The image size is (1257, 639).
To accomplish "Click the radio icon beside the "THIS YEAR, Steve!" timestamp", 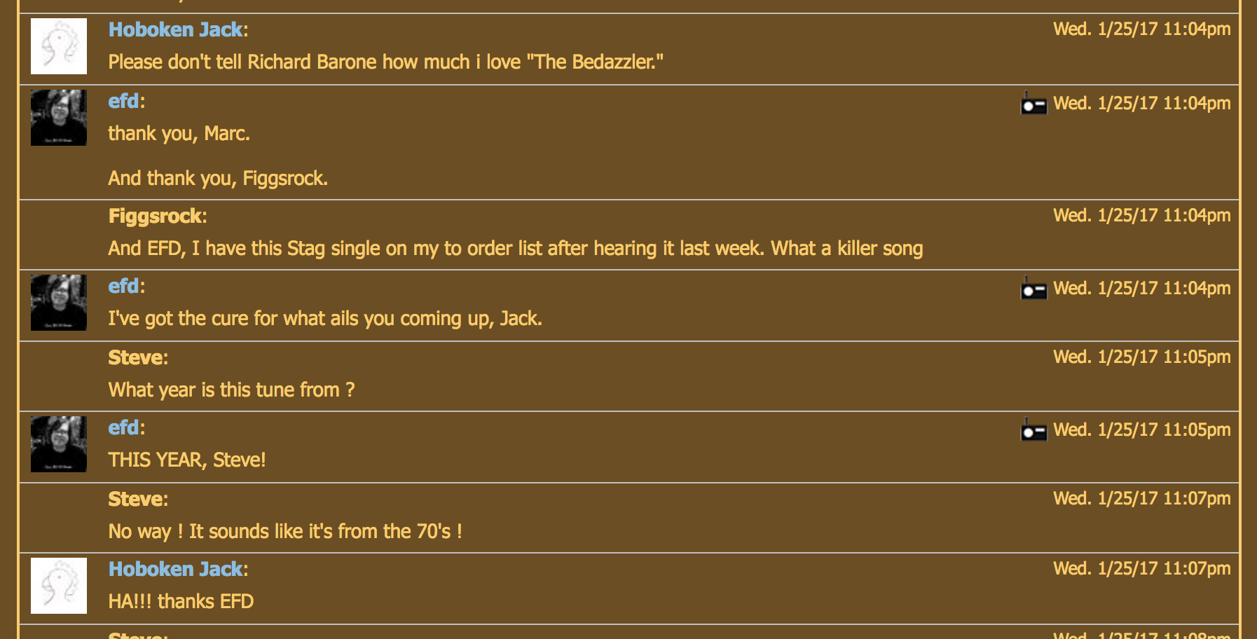I will coord(1033,430).
